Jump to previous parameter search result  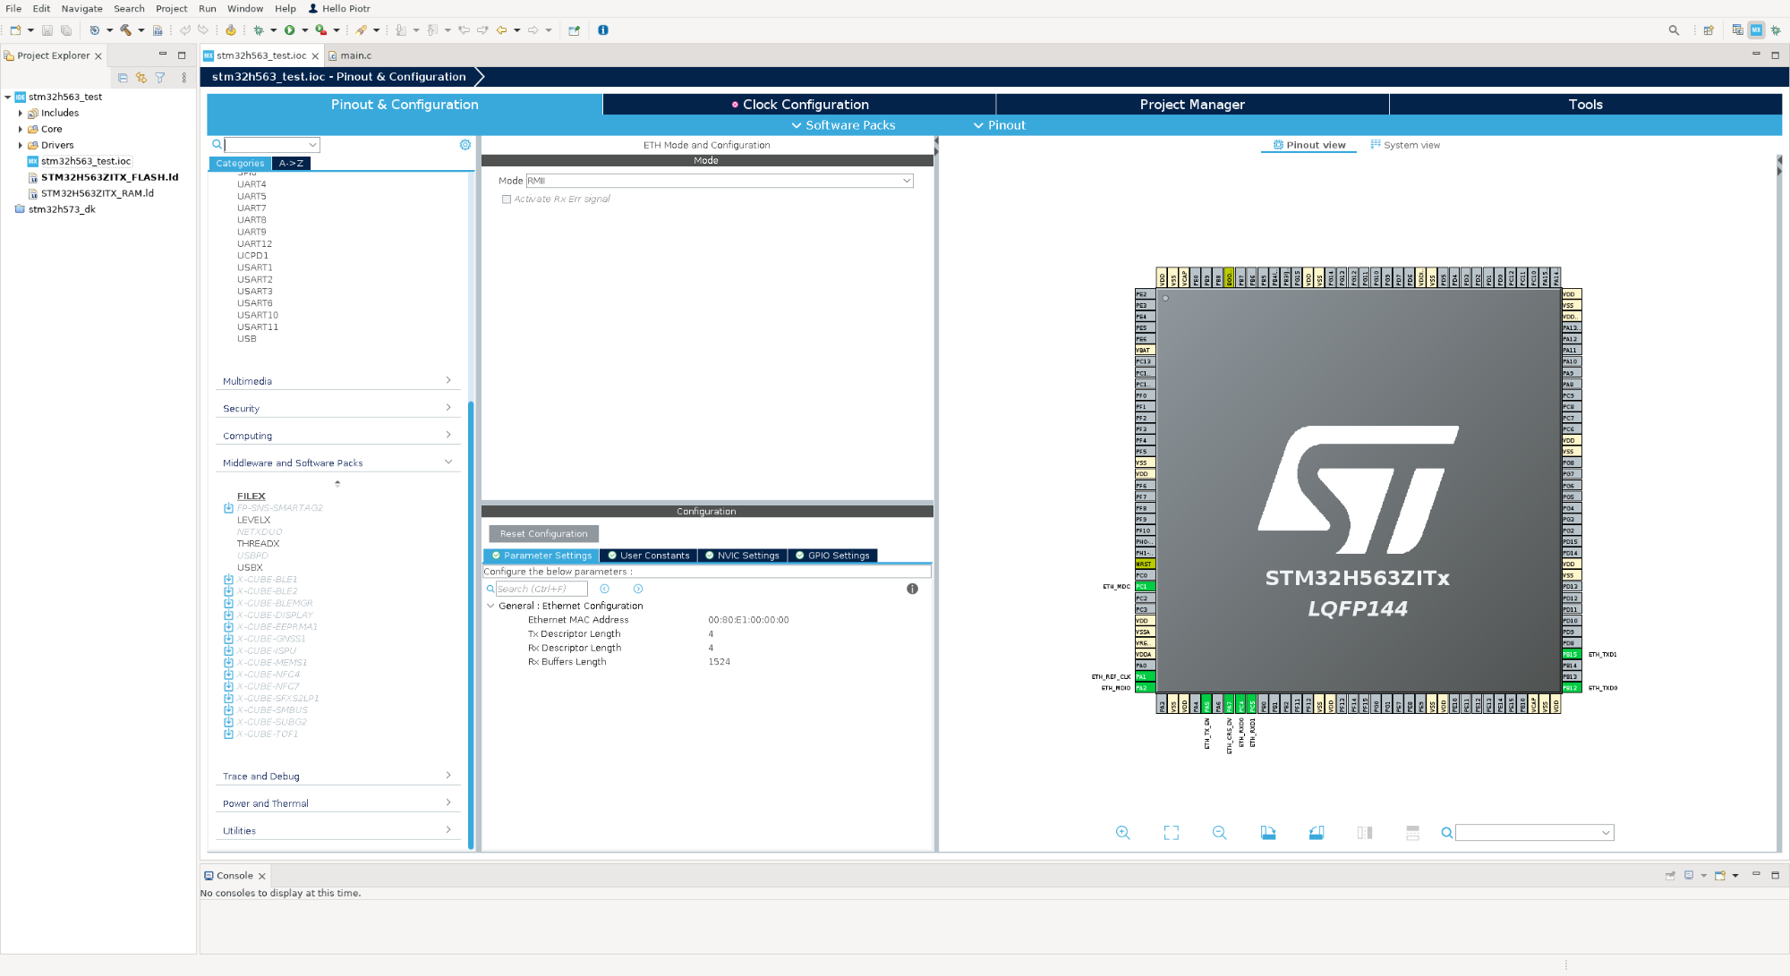[605, 589]
